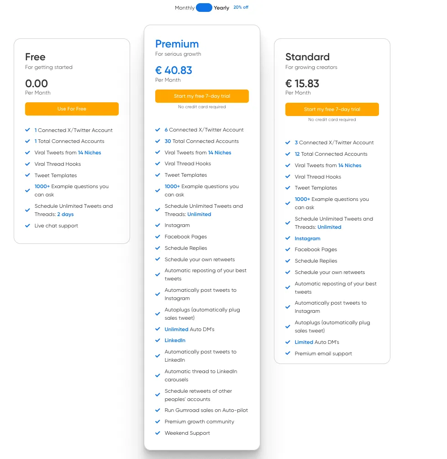The width and height of the screenshot is (447, 459).
Task: Toggle the Monthly/Yearly billing switch
Action: pos(204,8)
